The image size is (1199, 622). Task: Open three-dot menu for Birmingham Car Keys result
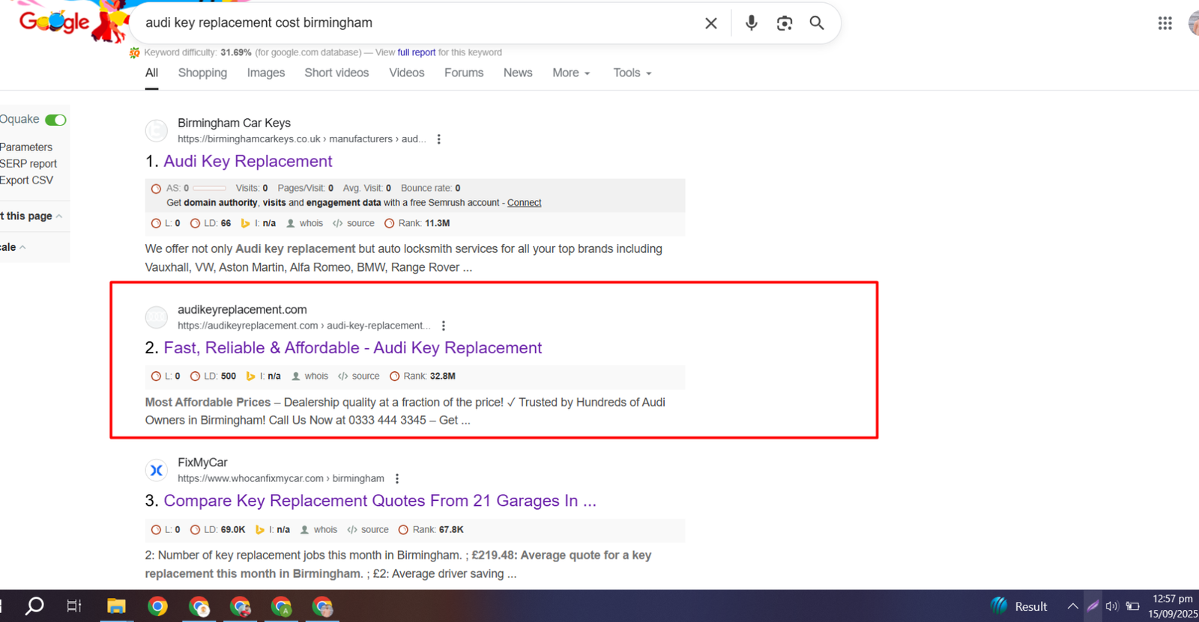tap(439, 139)
